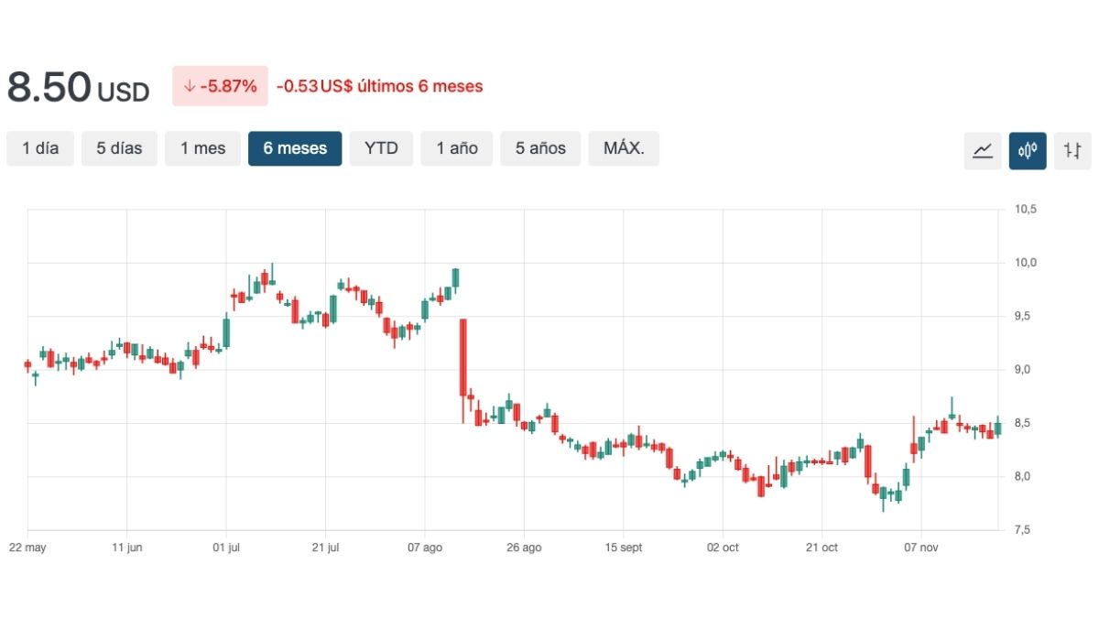Select the 6 meses range button
Viewport: 1099px width, 618px height.
295,148
